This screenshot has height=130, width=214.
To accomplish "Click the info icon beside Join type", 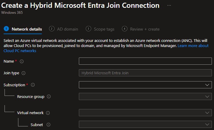I will click(23, 73).
